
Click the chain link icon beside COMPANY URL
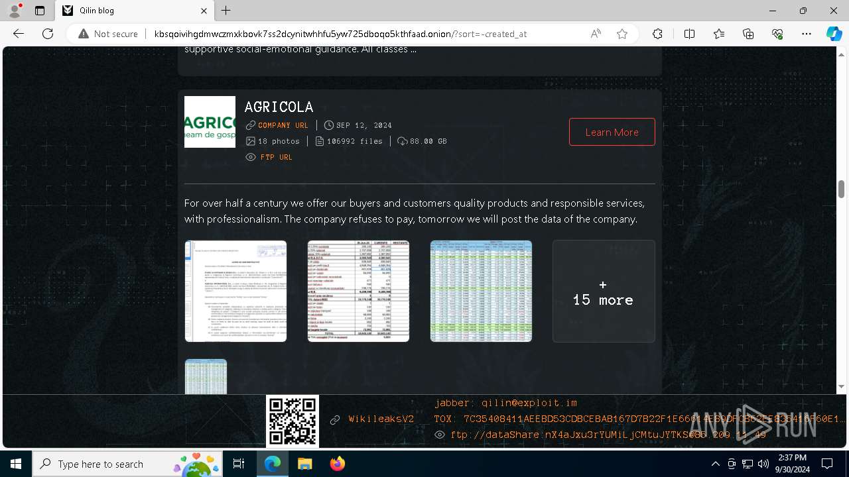point(250,125)
